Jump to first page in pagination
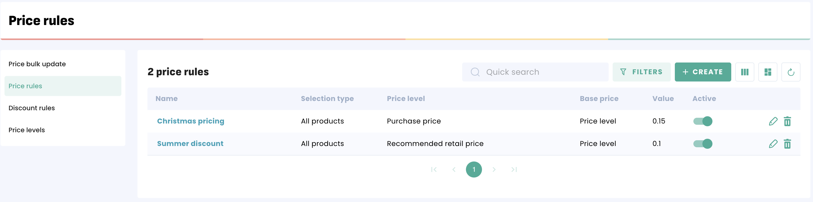Viewport: 813px width, 202px height. point(434,169)
